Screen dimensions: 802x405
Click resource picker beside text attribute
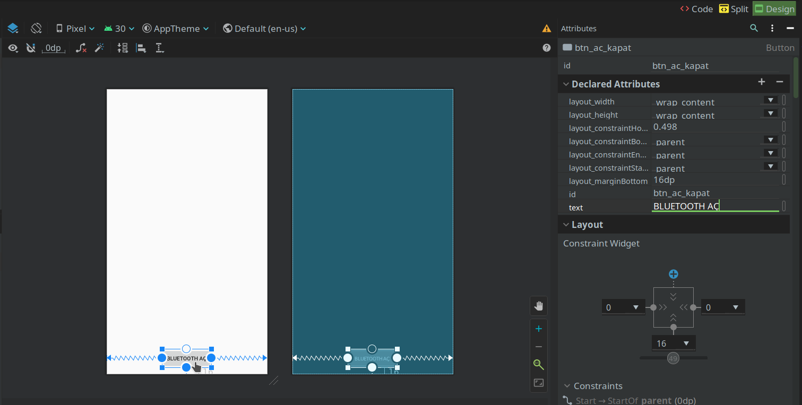(x=784, y=206)
